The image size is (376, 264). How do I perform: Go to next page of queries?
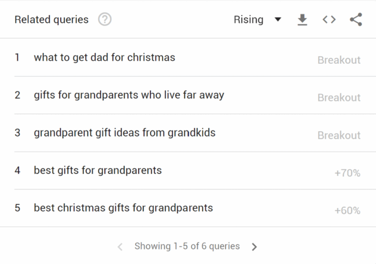coord(254,247)
